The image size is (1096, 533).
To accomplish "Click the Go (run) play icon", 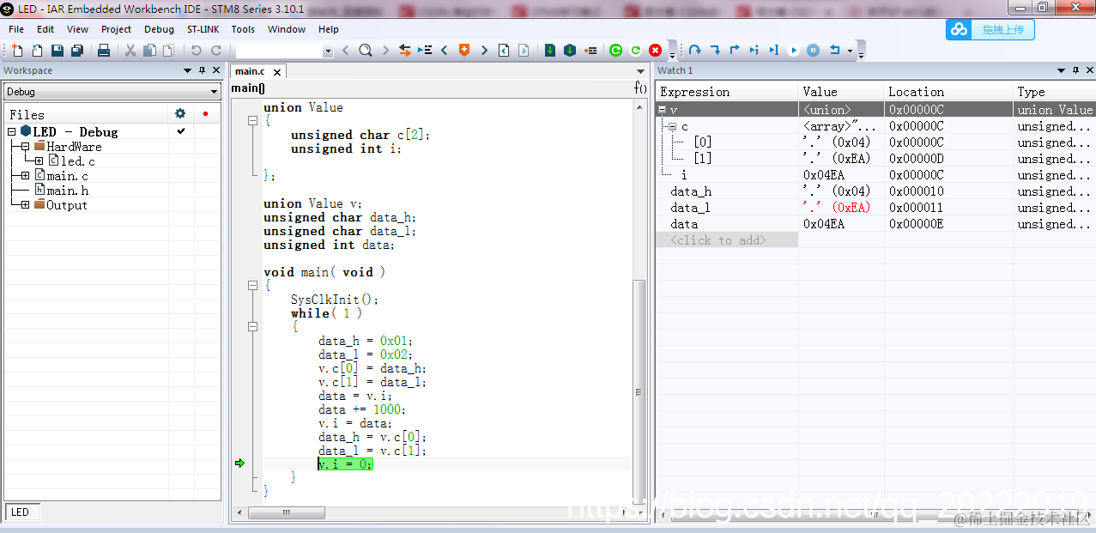I will 793,50.
